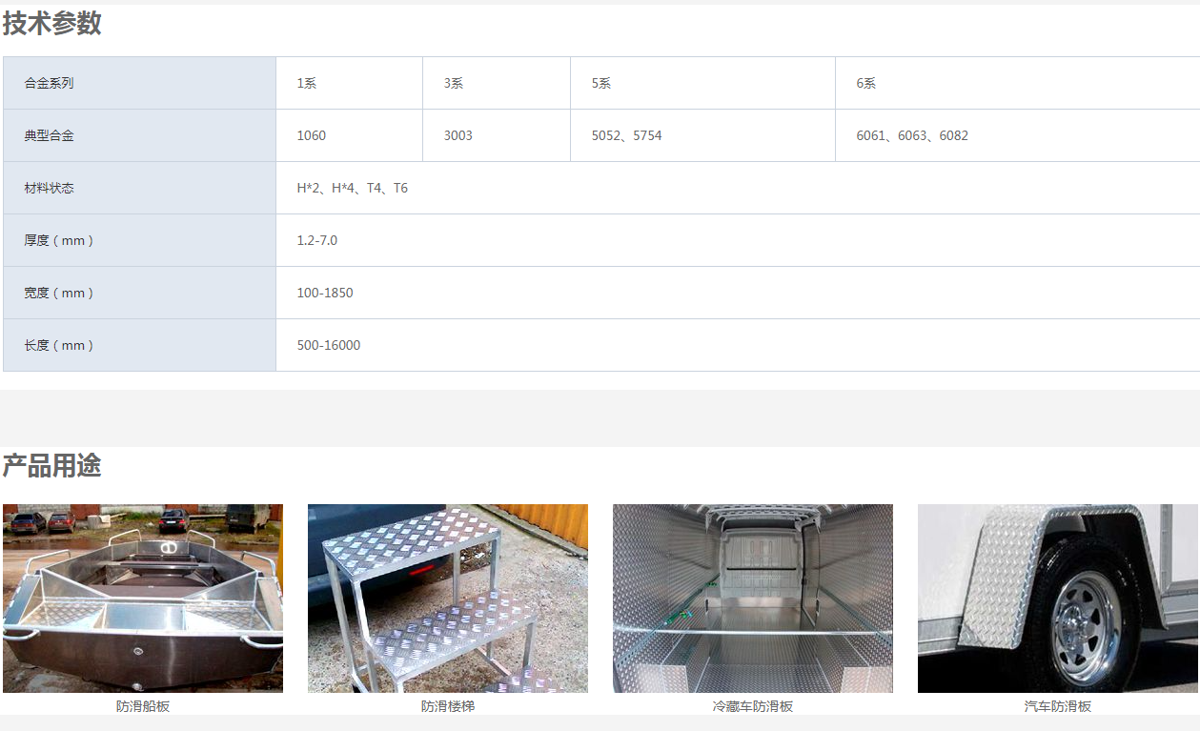Screen dimensions: 1200x731
Task: Select the 汽车防滑板 caption
Action: point(1057,706)
